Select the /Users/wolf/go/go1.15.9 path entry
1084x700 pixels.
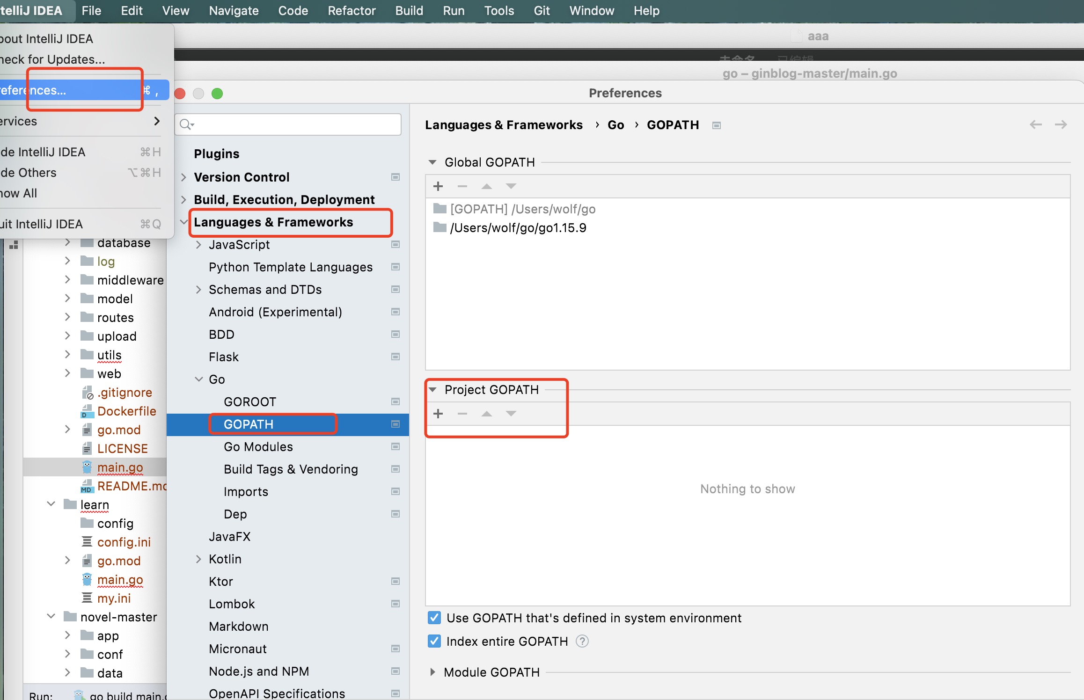click(518, 228)
